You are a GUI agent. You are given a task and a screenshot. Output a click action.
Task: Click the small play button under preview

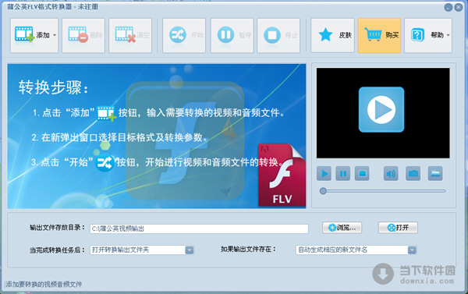pos(324,174)
